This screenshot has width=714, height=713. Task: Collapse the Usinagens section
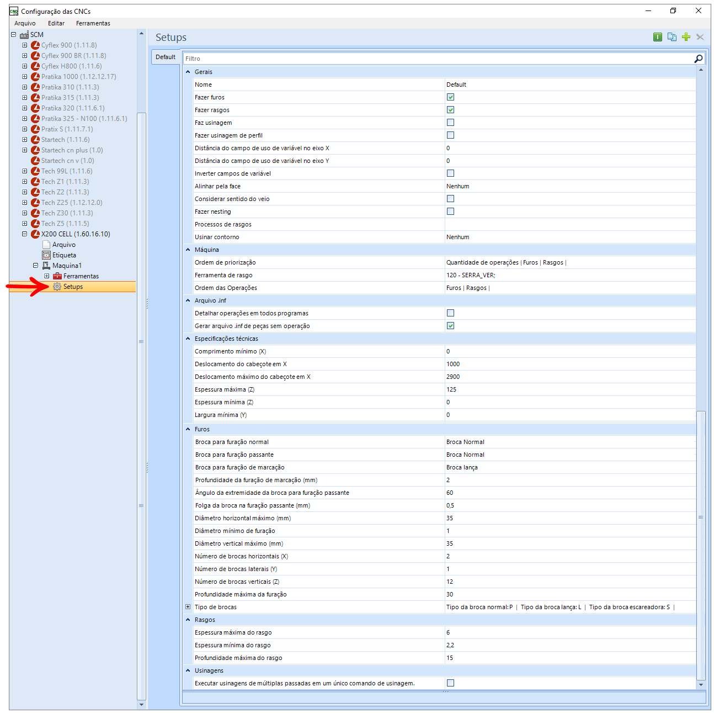point(188,670)
